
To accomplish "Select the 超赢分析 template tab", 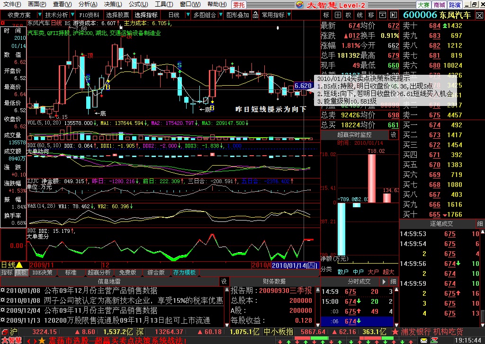I will [x=99, y=272].
